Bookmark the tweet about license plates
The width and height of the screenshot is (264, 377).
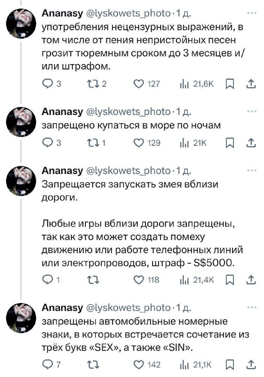(x=230, y=365)
